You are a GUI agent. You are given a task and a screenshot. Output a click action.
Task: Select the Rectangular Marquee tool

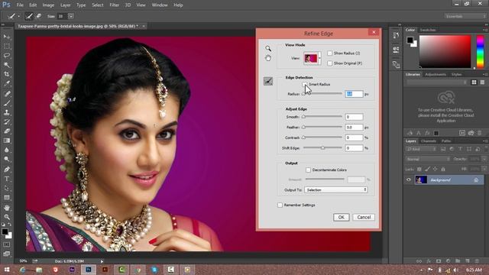click(7, 46)
